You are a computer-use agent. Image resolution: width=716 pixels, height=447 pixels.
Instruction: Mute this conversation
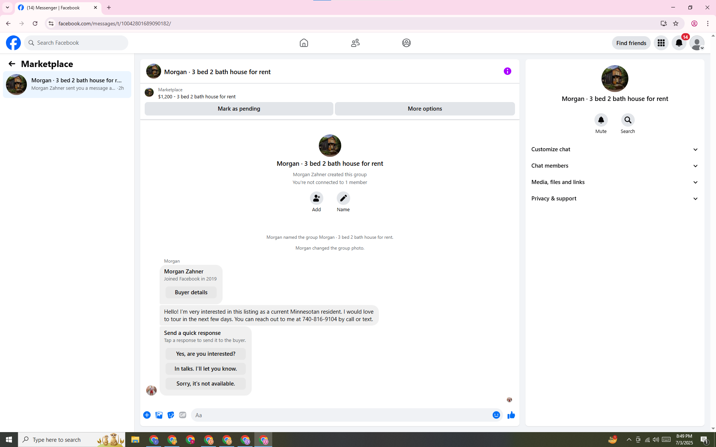pyautogui.click(x=601, y=120)
